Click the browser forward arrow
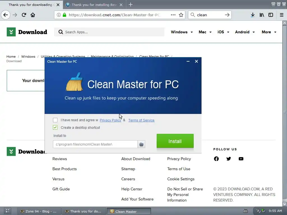The width and height of the screenshot is (287, 215). (x=15, y=15)
